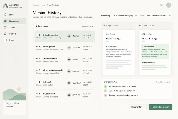The height and width of the screenshot is (119, 178).
Task: Click the Starred star icon
Action: click(5, 34)
